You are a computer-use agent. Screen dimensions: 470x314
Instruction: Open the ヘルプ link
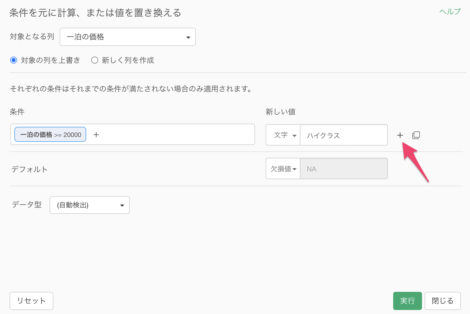(x=450, y=11)
